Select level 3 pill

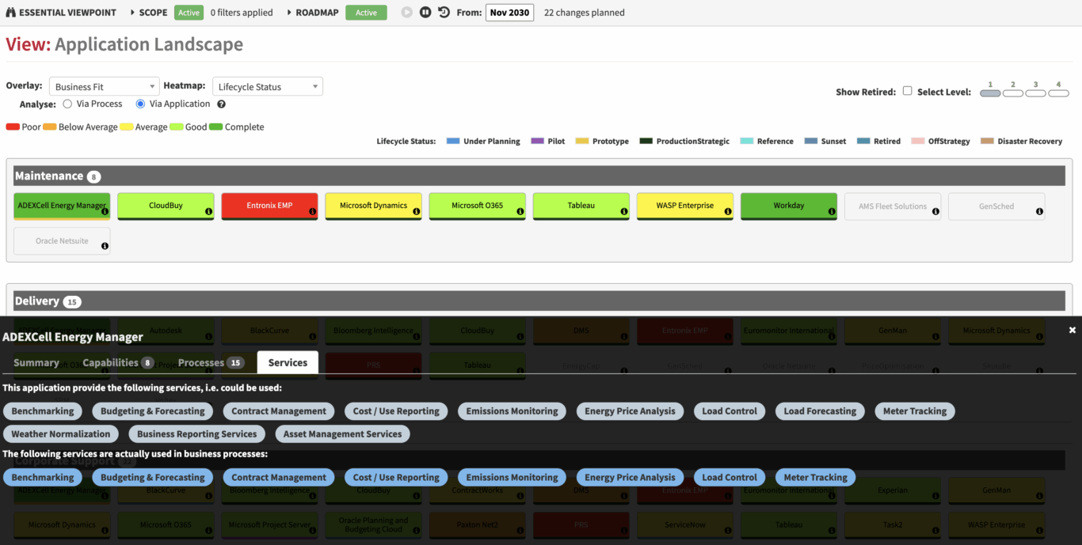pyautogui.click(x=1036, y=93)
